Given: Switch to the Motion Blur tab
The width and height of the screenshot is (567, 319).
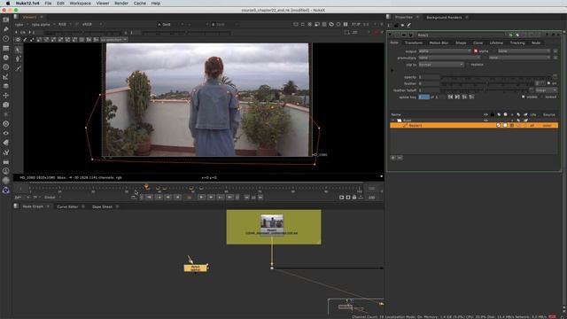Looking at the screenshot, I should [439, 43].
